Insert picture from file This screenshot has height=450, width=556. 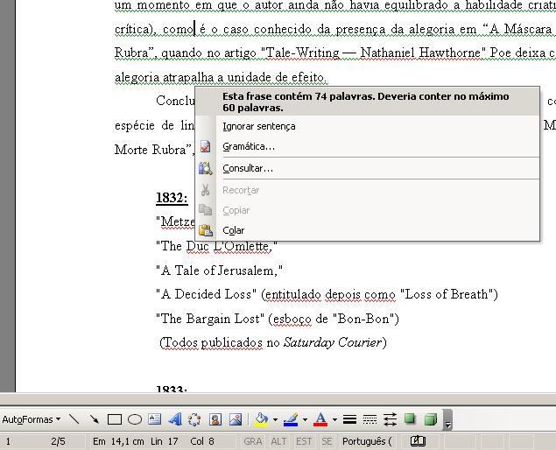tap(236, 419)
